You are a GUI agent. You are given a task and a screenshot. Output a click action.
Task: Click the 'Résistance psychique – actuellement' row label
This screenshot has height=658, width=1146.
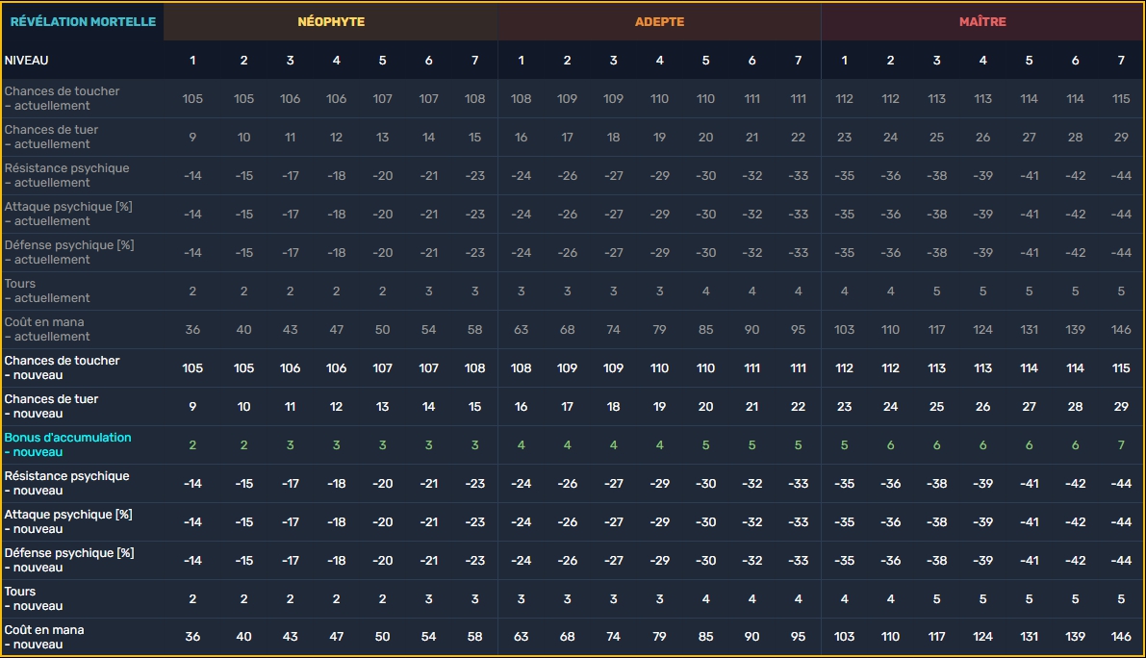tap(66, 175)
